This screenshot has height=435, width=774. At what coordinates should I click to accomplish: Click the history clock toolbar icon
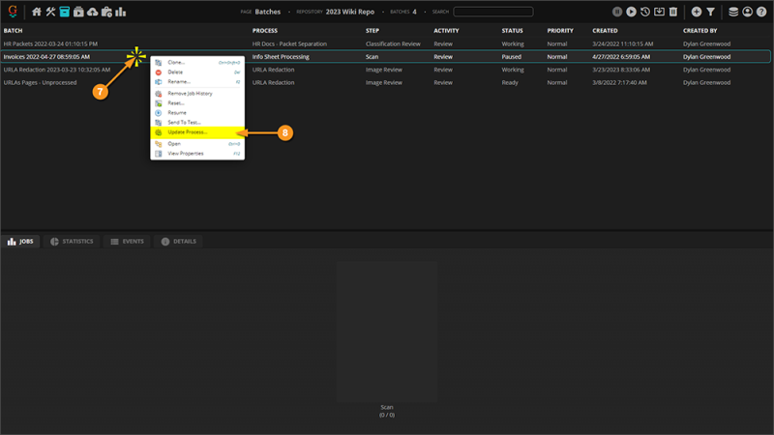pyautogui.click(x=645, y=12)
